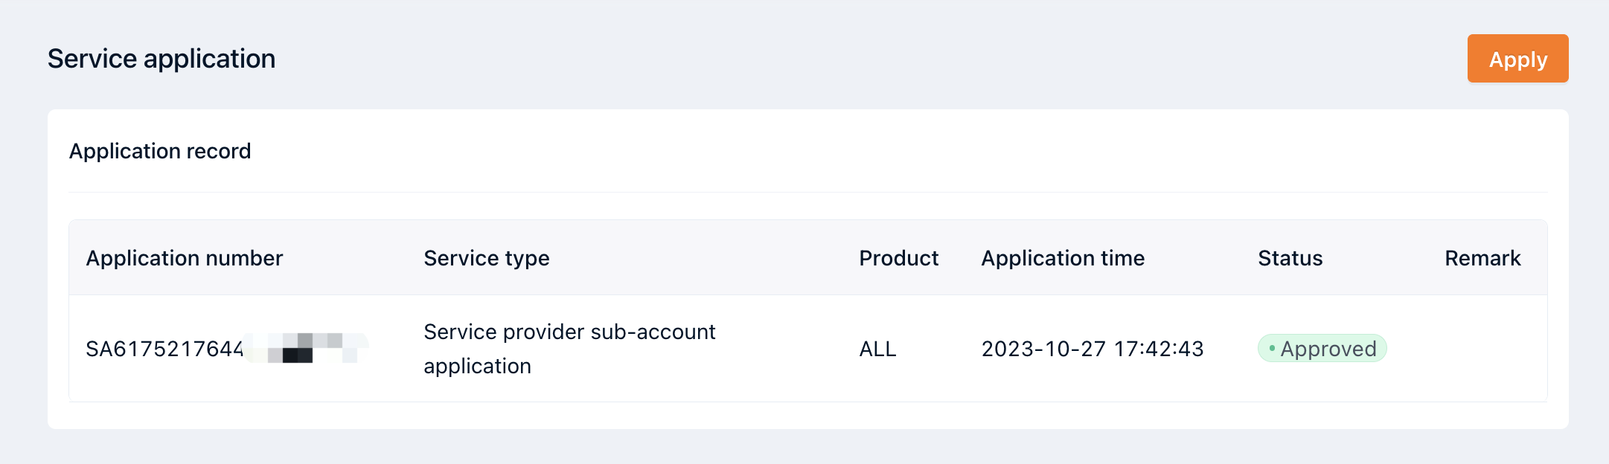Screen dimensions: 1609x464
Task: Click the Application record section heading
Action: coord(160,151)
